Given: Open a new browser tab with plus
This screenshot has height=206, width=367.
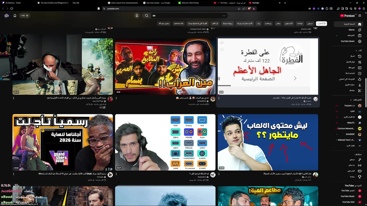Looking at the screenshot, I should tap(285, 3).
